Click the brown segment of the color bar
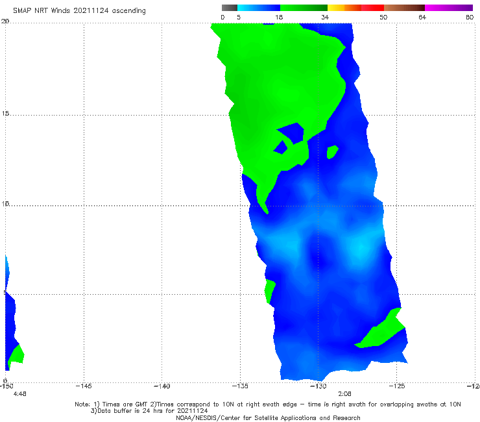 (404, 8)
